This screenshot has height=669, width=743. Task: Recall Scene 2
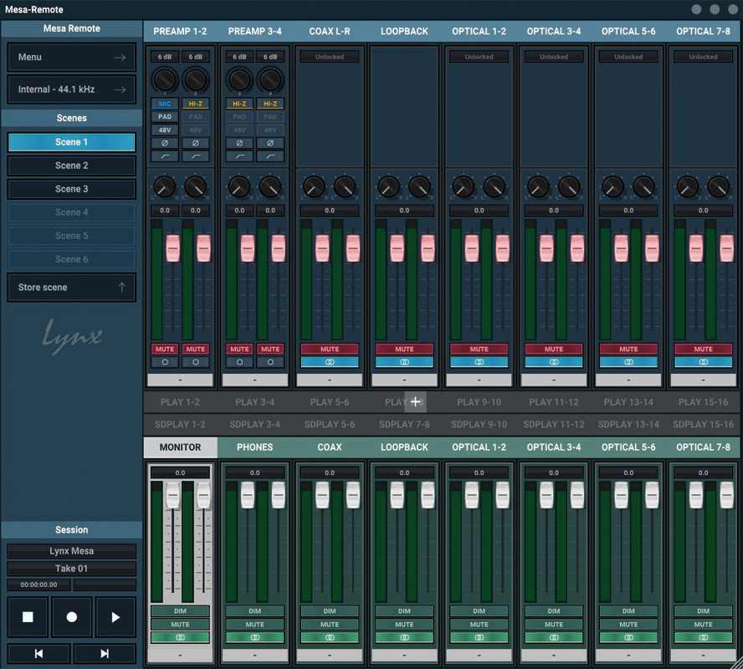pyautogui.click(x=72, y=166)
